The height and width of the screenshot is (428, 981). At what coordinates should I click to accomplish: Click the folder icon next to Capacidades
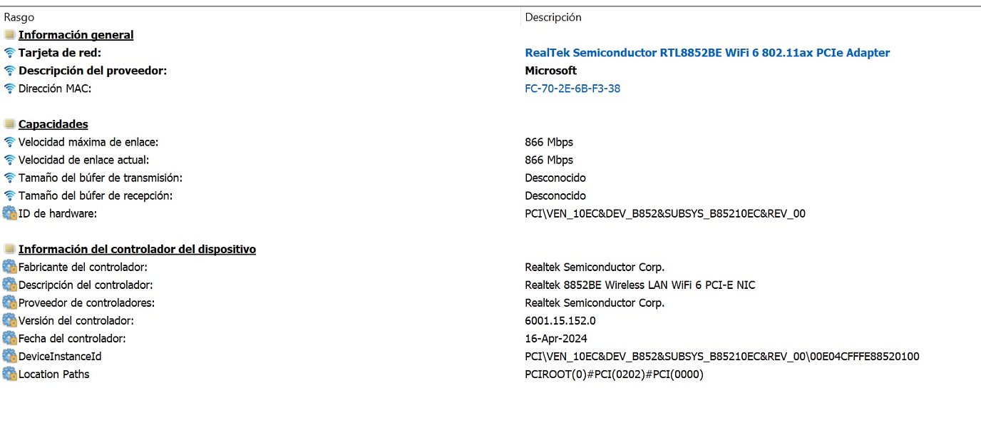pos(9,124)
